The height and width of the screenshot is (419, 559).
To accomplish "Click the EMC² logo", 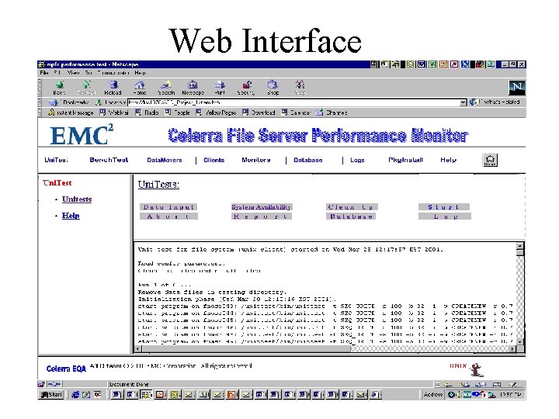I will coord(82,135).
